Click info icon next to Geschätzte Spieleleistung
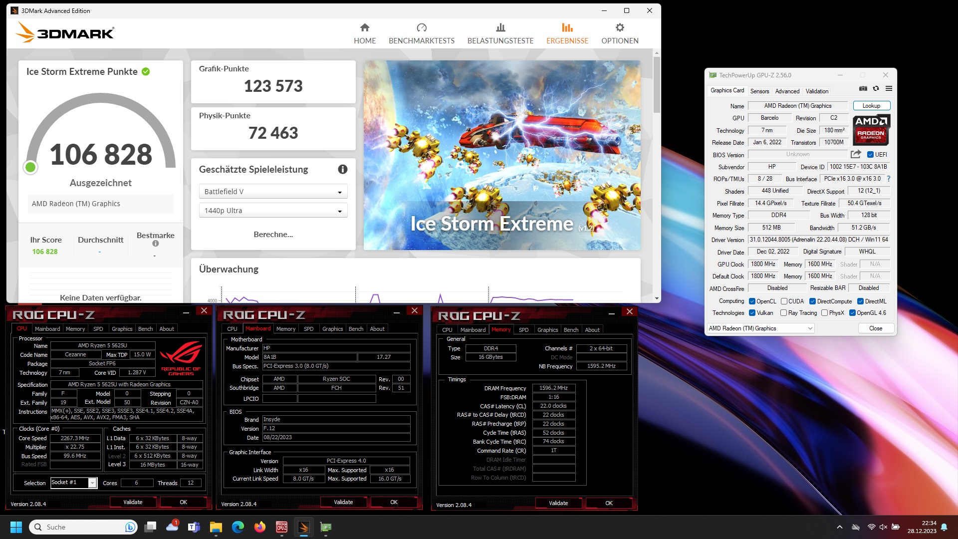Image resolution: width=958 pixels, height=539 pixels. point(342,169)
